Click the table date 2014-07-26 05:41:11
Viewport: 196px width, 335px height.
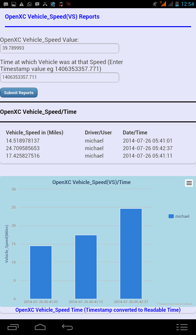pyautogui.click(x=148, y=156)
